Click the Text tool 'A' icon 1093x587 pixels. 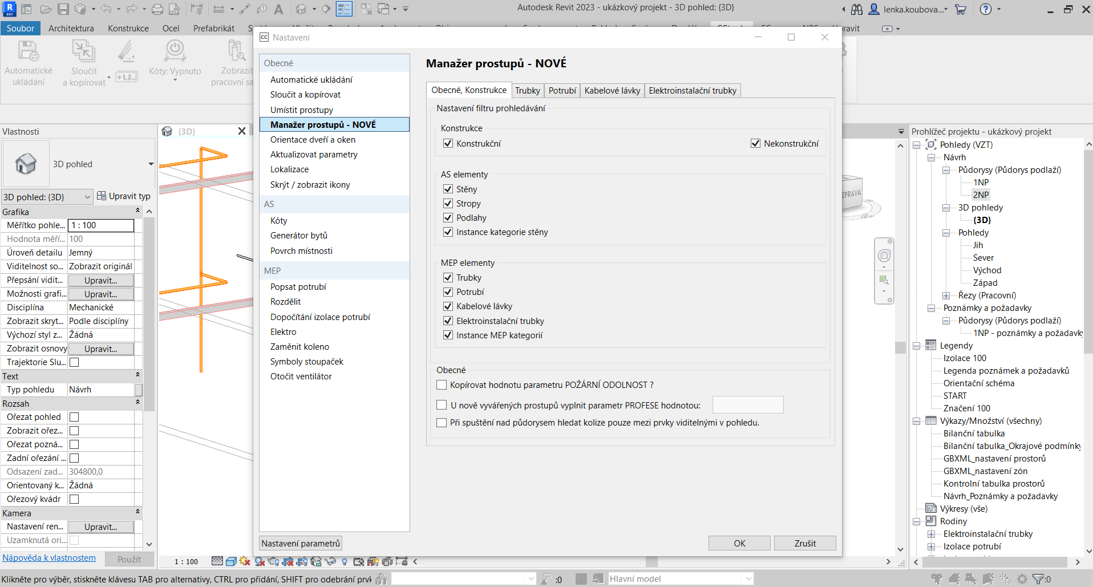pos(278,9)
